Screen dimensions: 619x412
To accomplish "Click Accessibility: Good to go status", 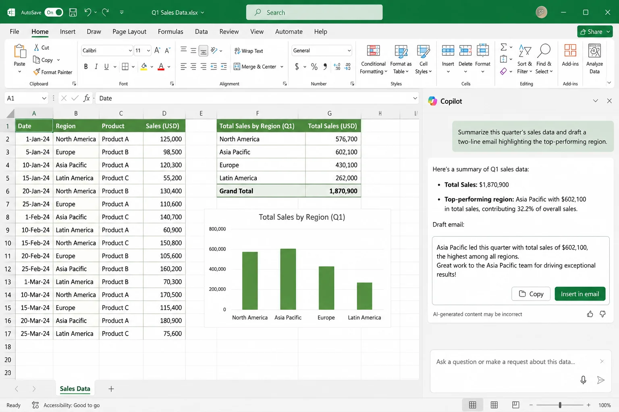I will coord(66,405).
